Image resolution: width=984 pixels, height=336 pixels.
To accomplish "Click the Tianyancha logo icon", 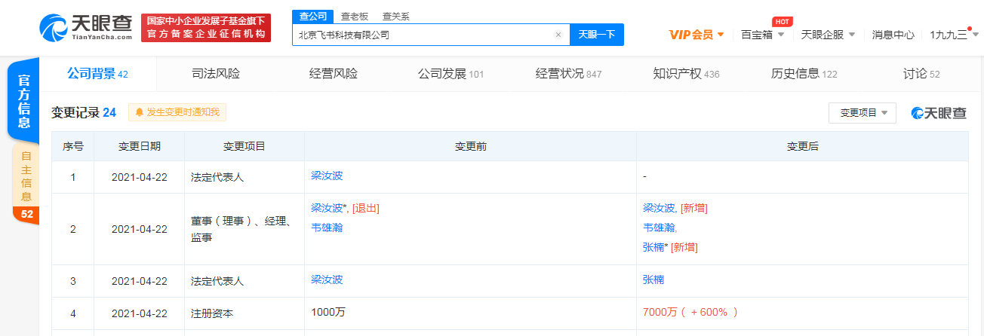I will (x=54, y=28).
